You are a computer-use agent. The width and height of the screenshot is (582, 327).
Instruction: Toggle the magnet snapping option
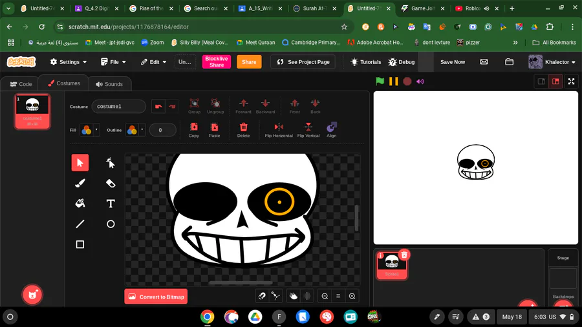tap(262, 296)
